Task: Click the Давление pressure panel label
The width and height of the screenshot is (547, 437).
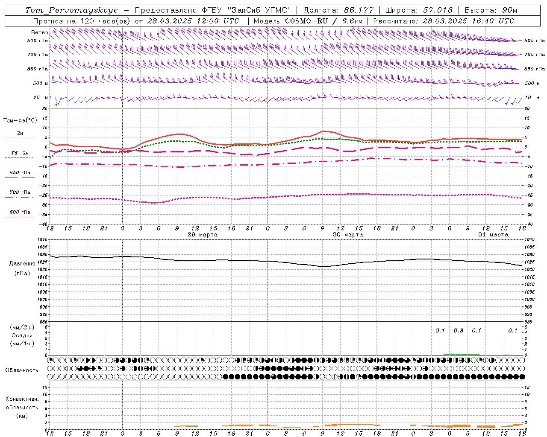Action: [22, 264]
